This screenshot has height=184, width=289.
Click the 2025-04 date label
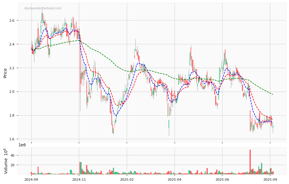(x=175, y=179)
